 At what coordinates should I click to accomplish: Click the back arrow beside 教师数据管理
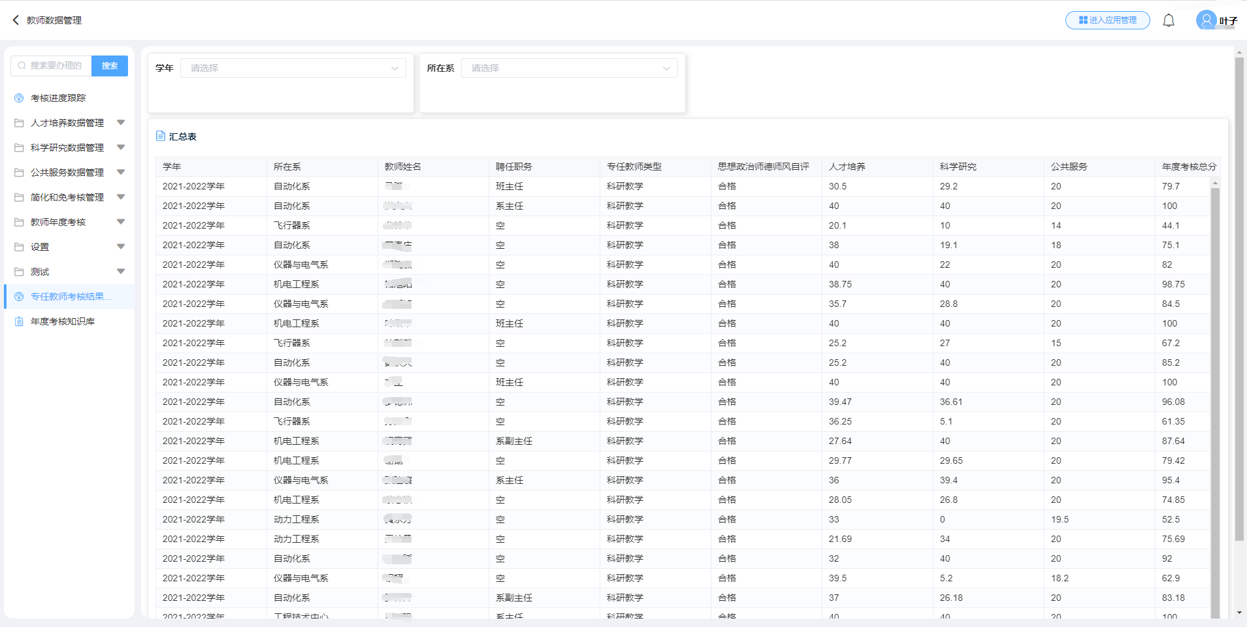[x=16, y=20]
